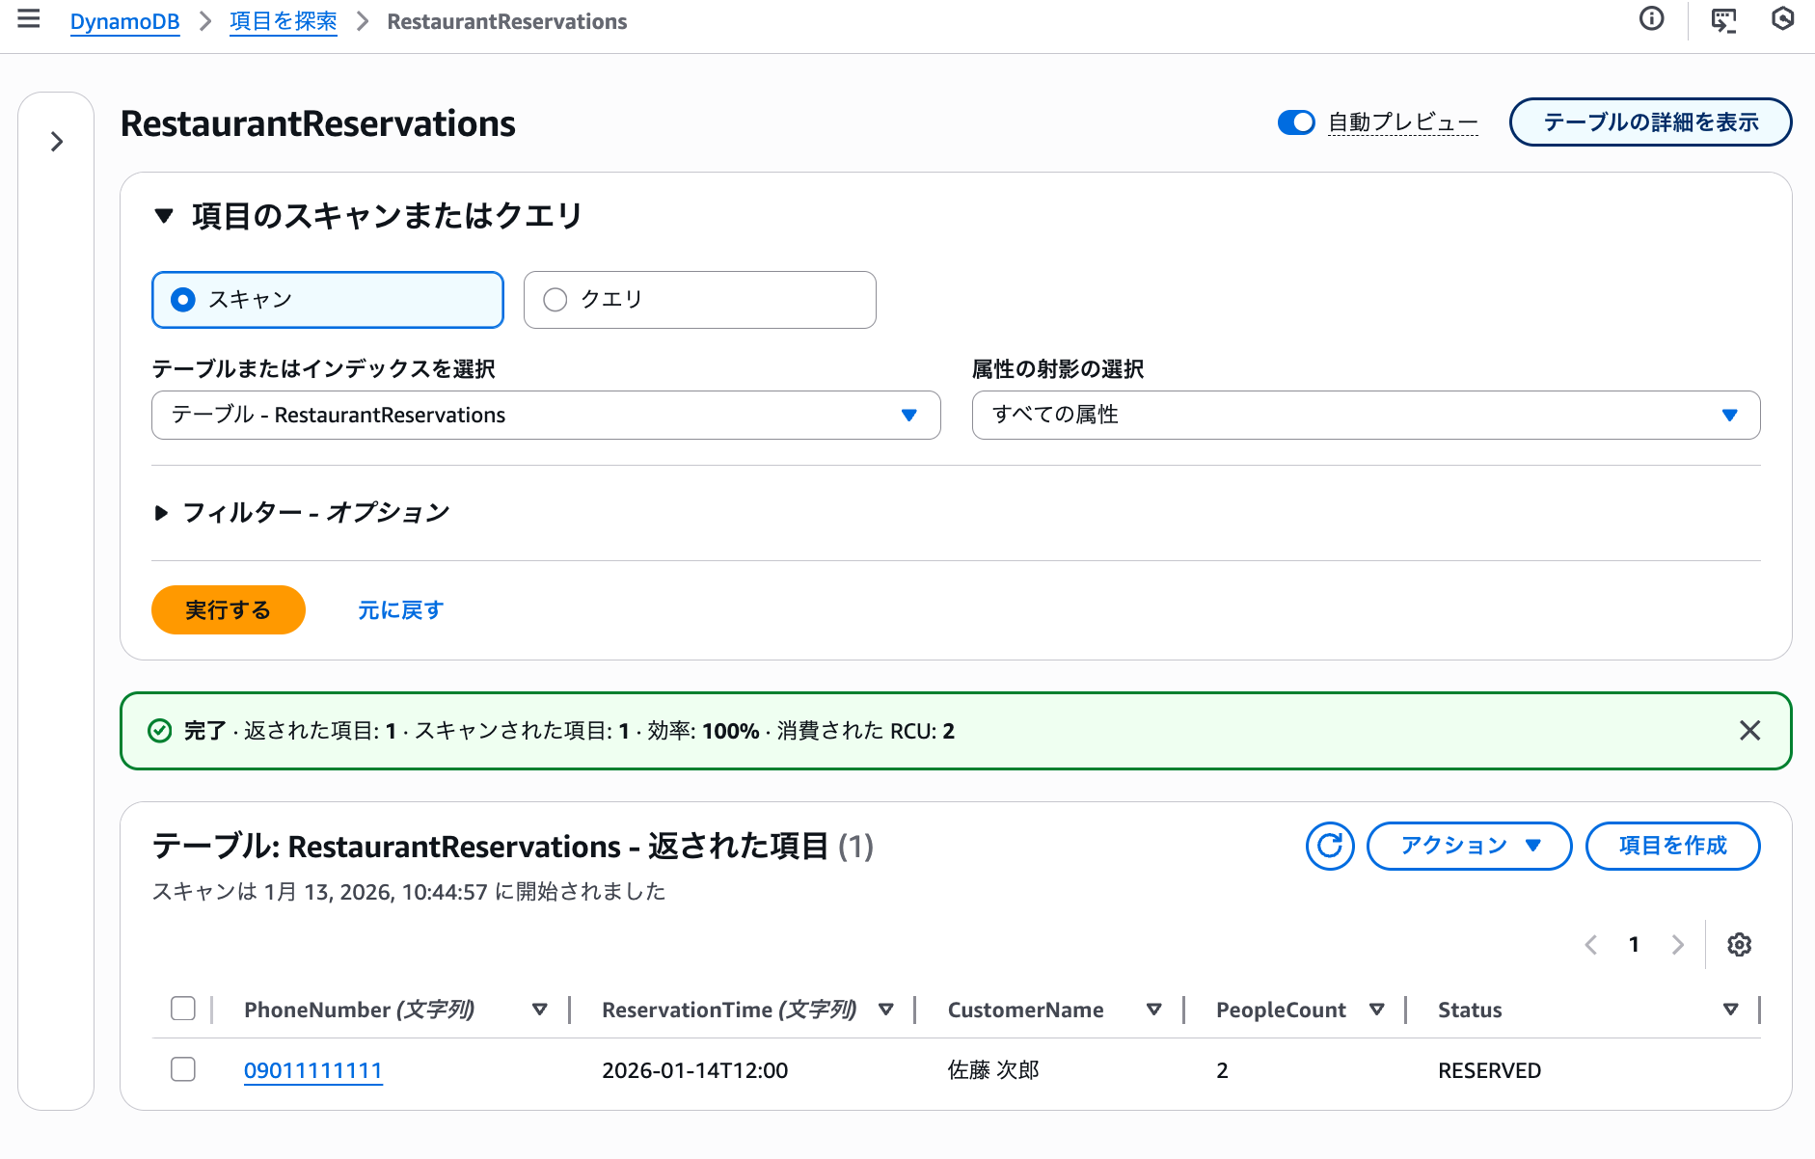Open the navigation hamburger menu
This screenshot has height=1159, width=1815.
28,20
